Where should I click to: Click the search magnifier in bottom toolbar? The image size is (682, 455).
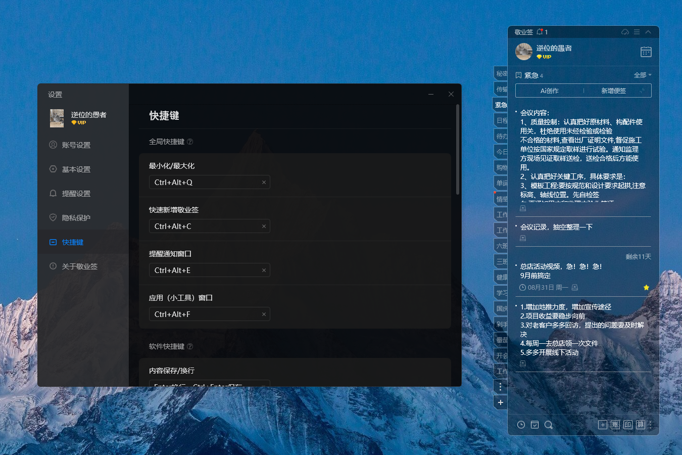(549, 425)
